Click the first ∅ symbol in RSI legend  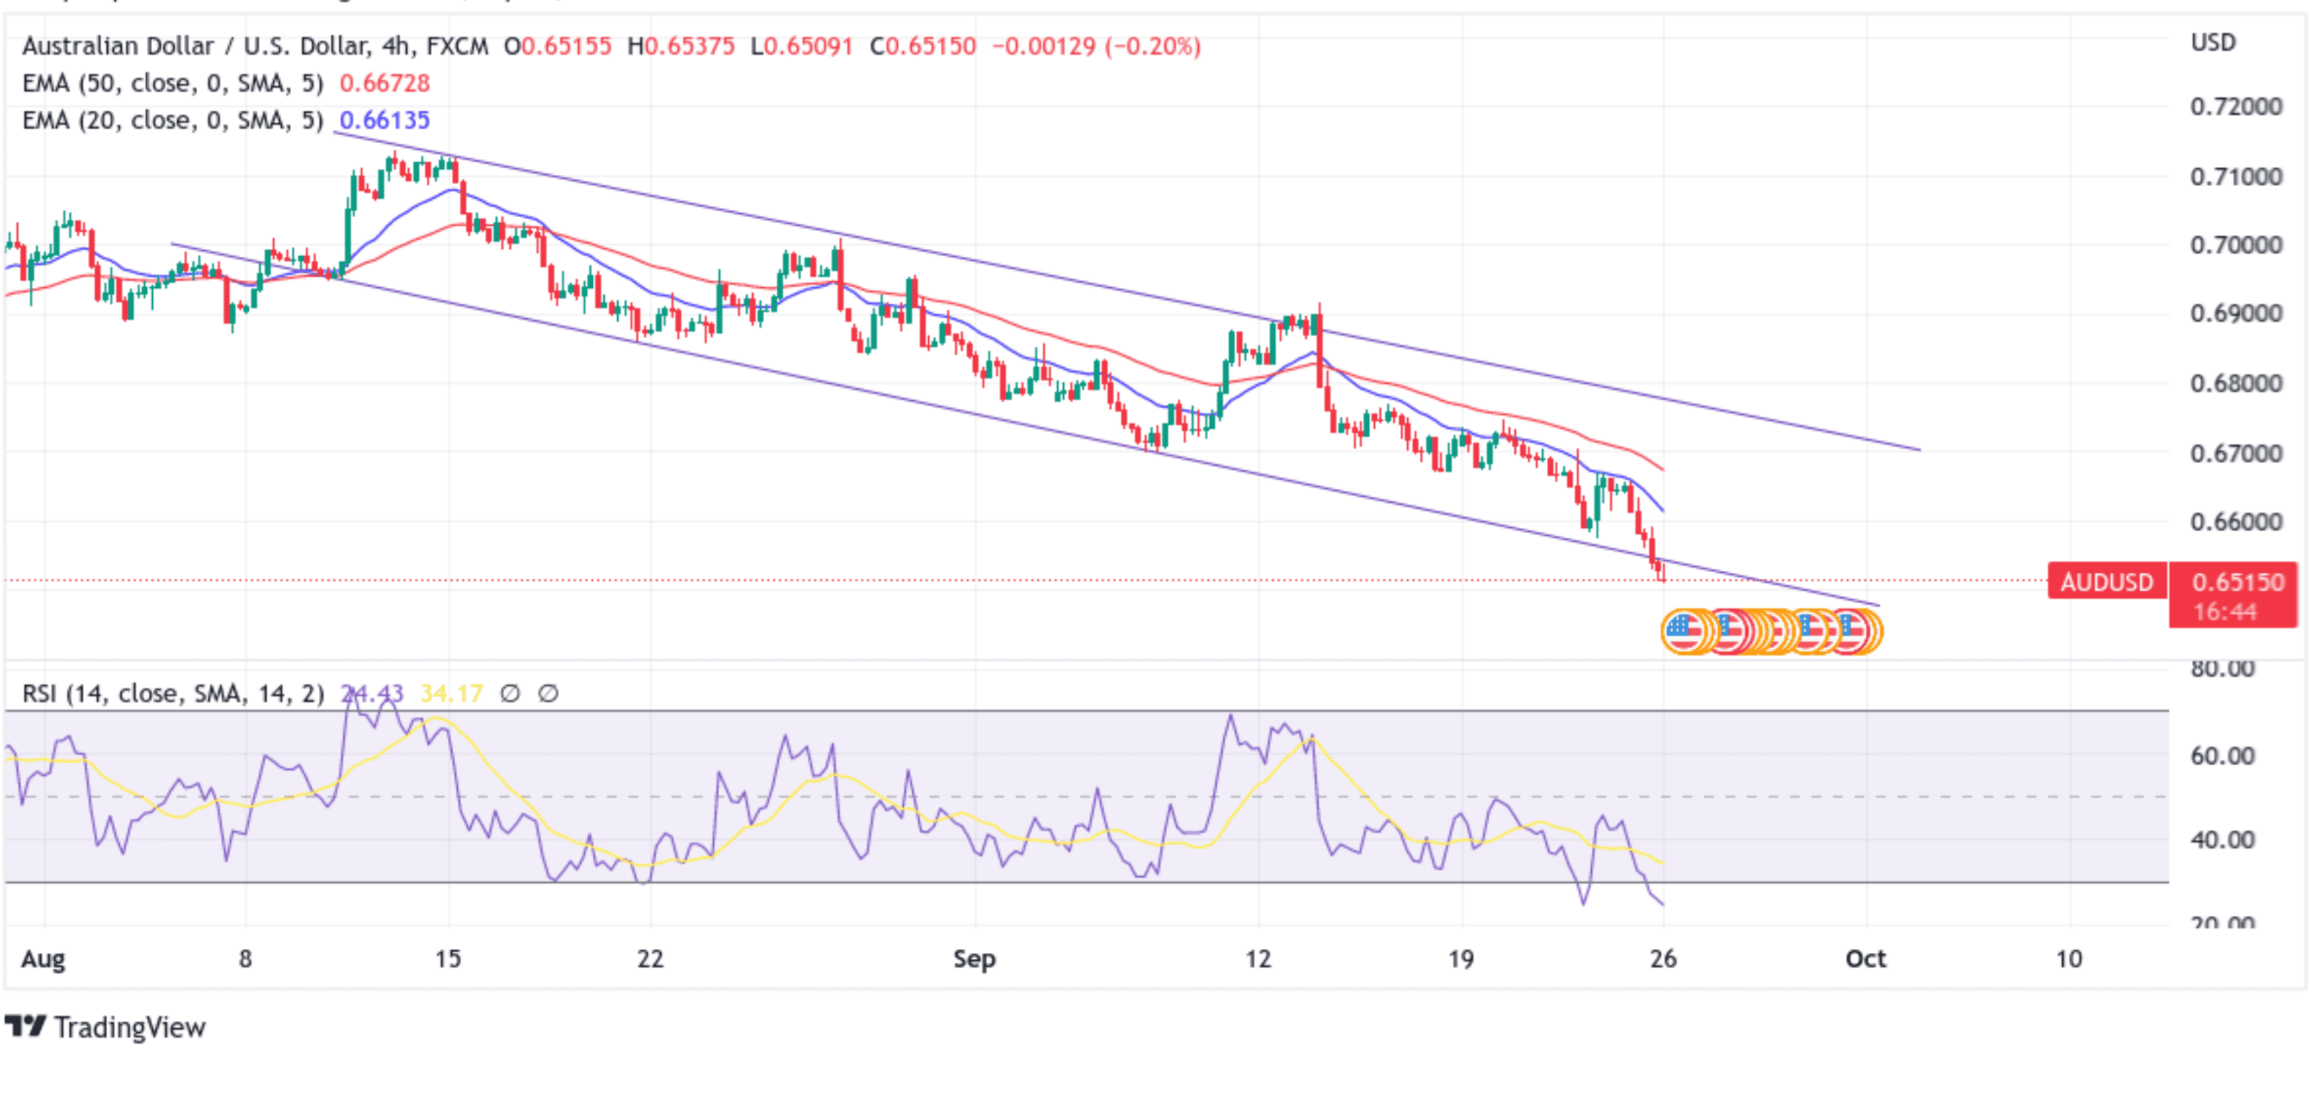tap(509, 693)
